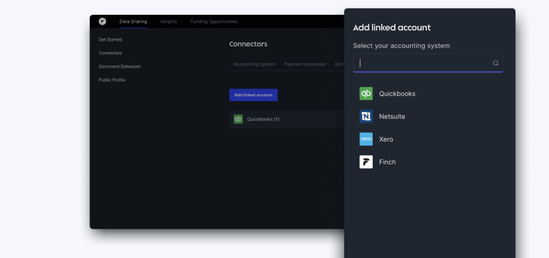The width and height of the screenshot is (549, 258).
Task: Click the magnifier icon in search field
Action: click(x=495, y=63)
